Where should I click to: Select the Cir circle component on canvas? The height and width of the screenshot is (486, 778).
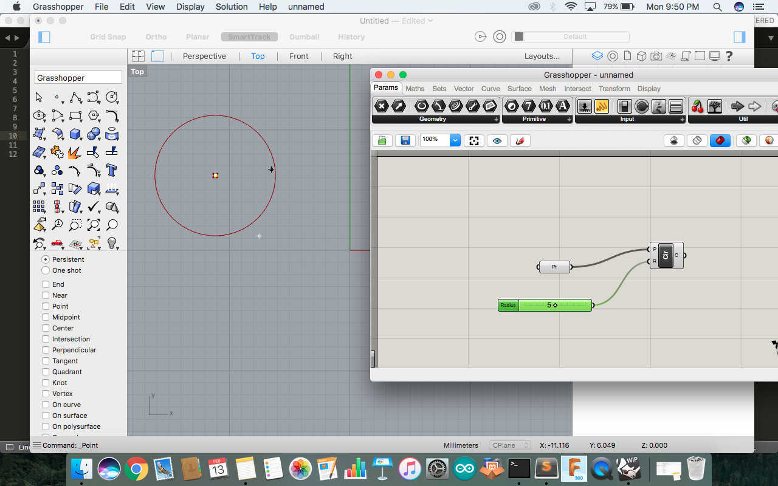[666, 255]
